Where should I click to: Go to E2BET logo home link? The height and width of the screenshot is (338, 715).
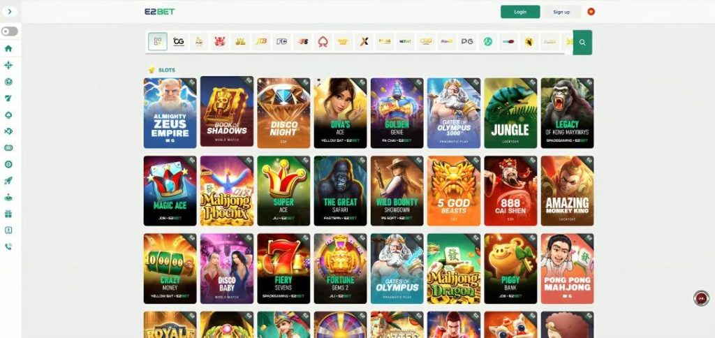tap(160, 11)
